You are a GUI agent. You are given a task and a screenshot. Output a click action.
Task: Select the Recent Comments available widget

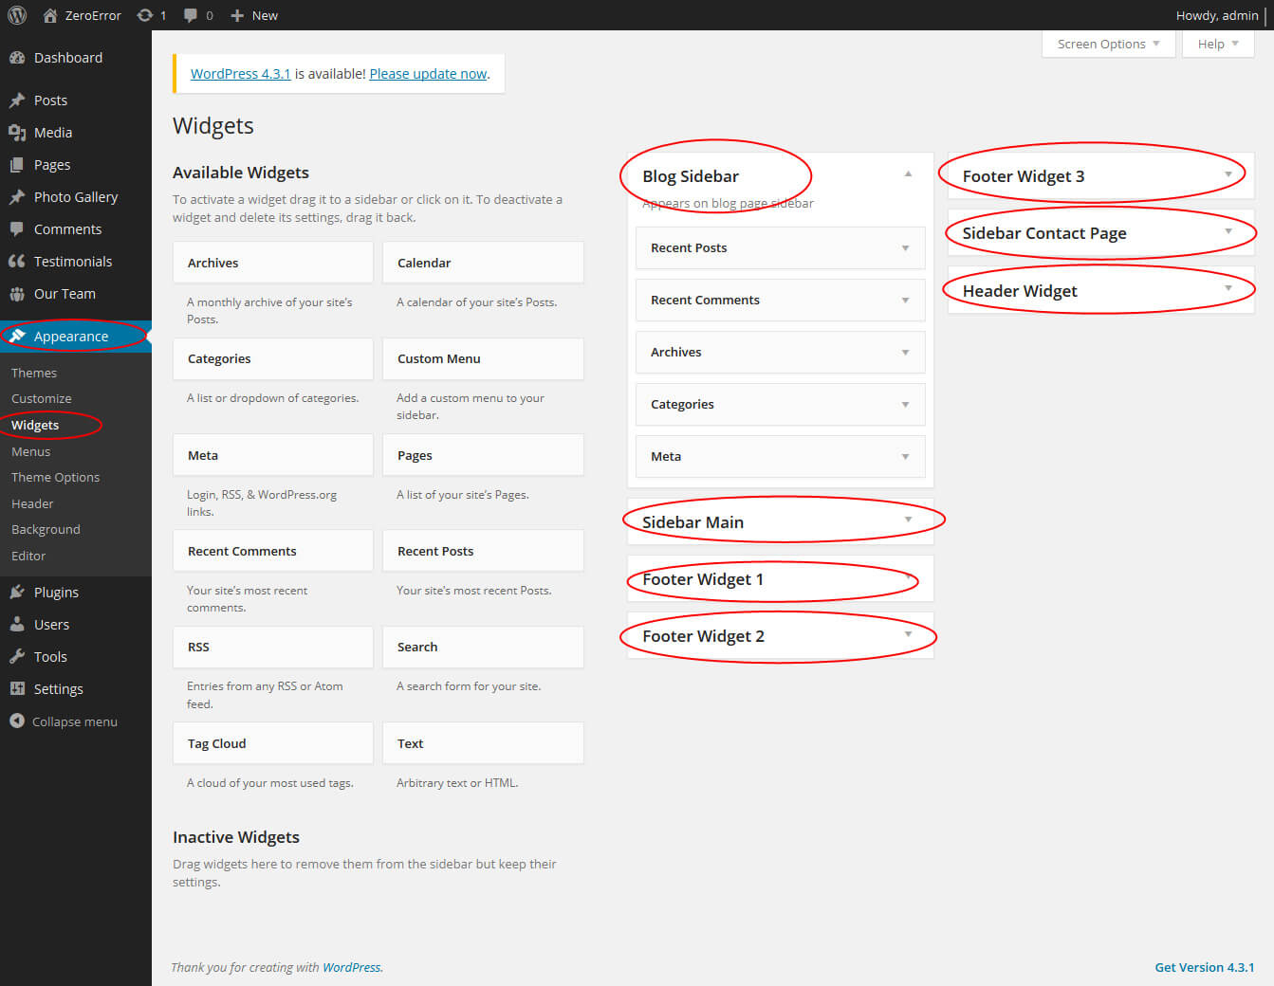click(273, 551)
